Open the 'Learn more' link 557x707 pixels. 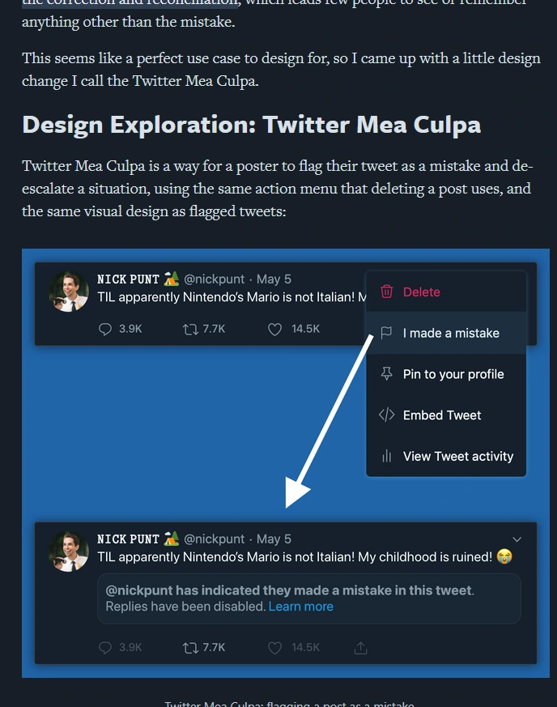[301, 606]
